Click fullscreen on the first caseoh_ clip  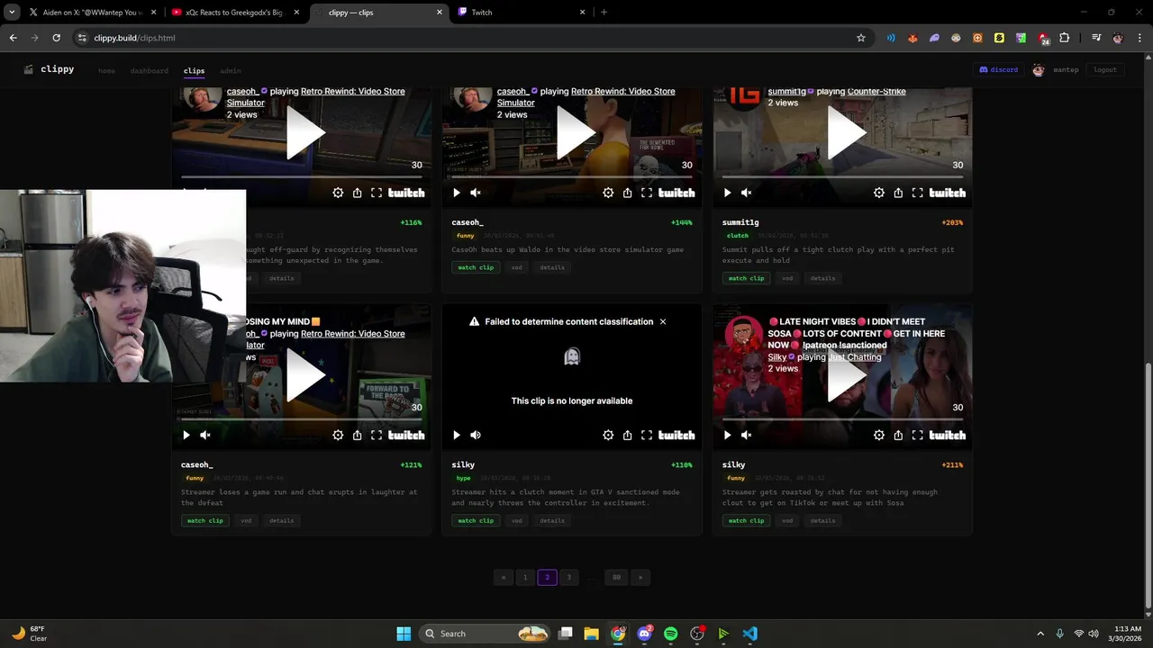point(377,193)
